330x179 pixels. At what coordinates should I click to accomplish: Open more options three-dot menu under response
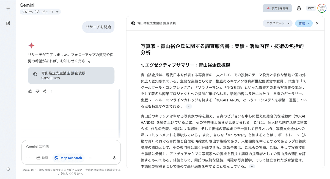(x=52, y=91)
